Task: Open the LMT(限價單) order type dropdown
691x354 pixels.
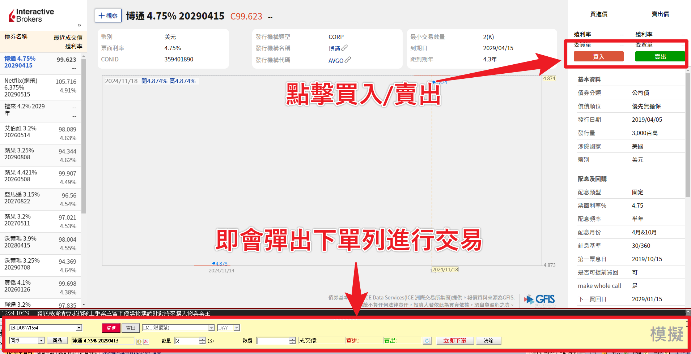Action: click(178, 328)
